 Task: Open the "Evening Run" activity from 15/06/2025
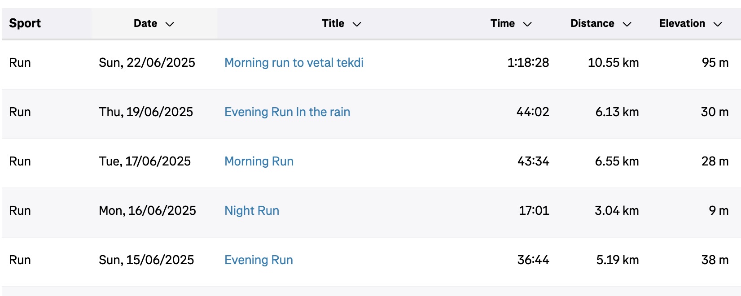[259, 260]
